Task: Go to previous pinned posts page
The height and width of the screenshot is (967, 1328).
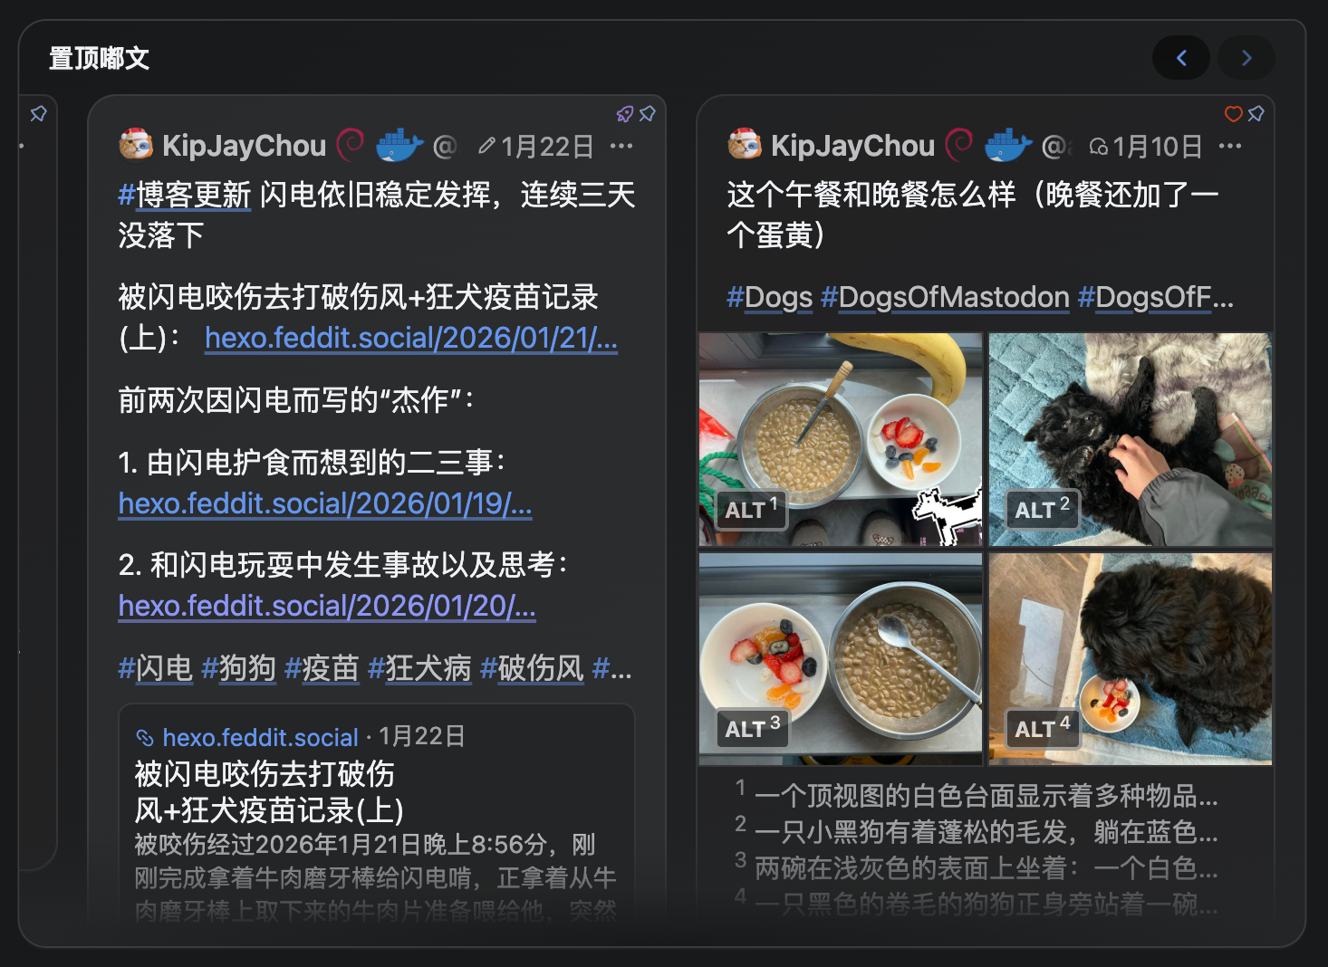Action: tap(1181, 58)
